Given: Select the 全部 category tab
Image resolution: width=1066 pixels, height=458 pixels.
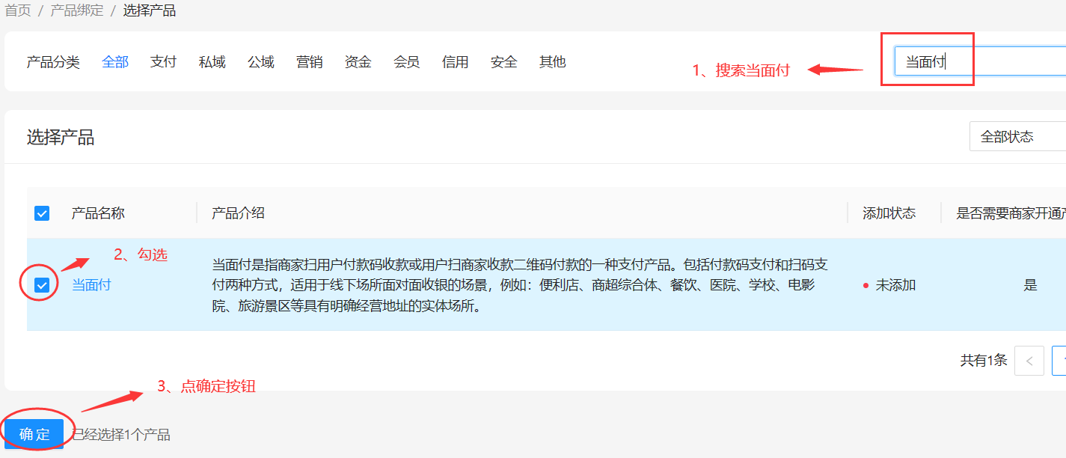Looking at the screenshot, I should (115, 62).
